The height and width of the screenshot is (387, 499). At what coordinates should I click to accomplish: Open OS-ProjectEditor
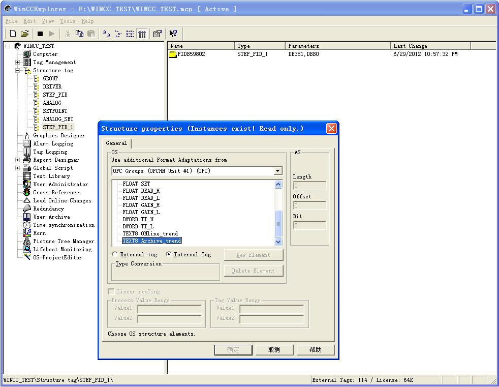coord(57,257)
